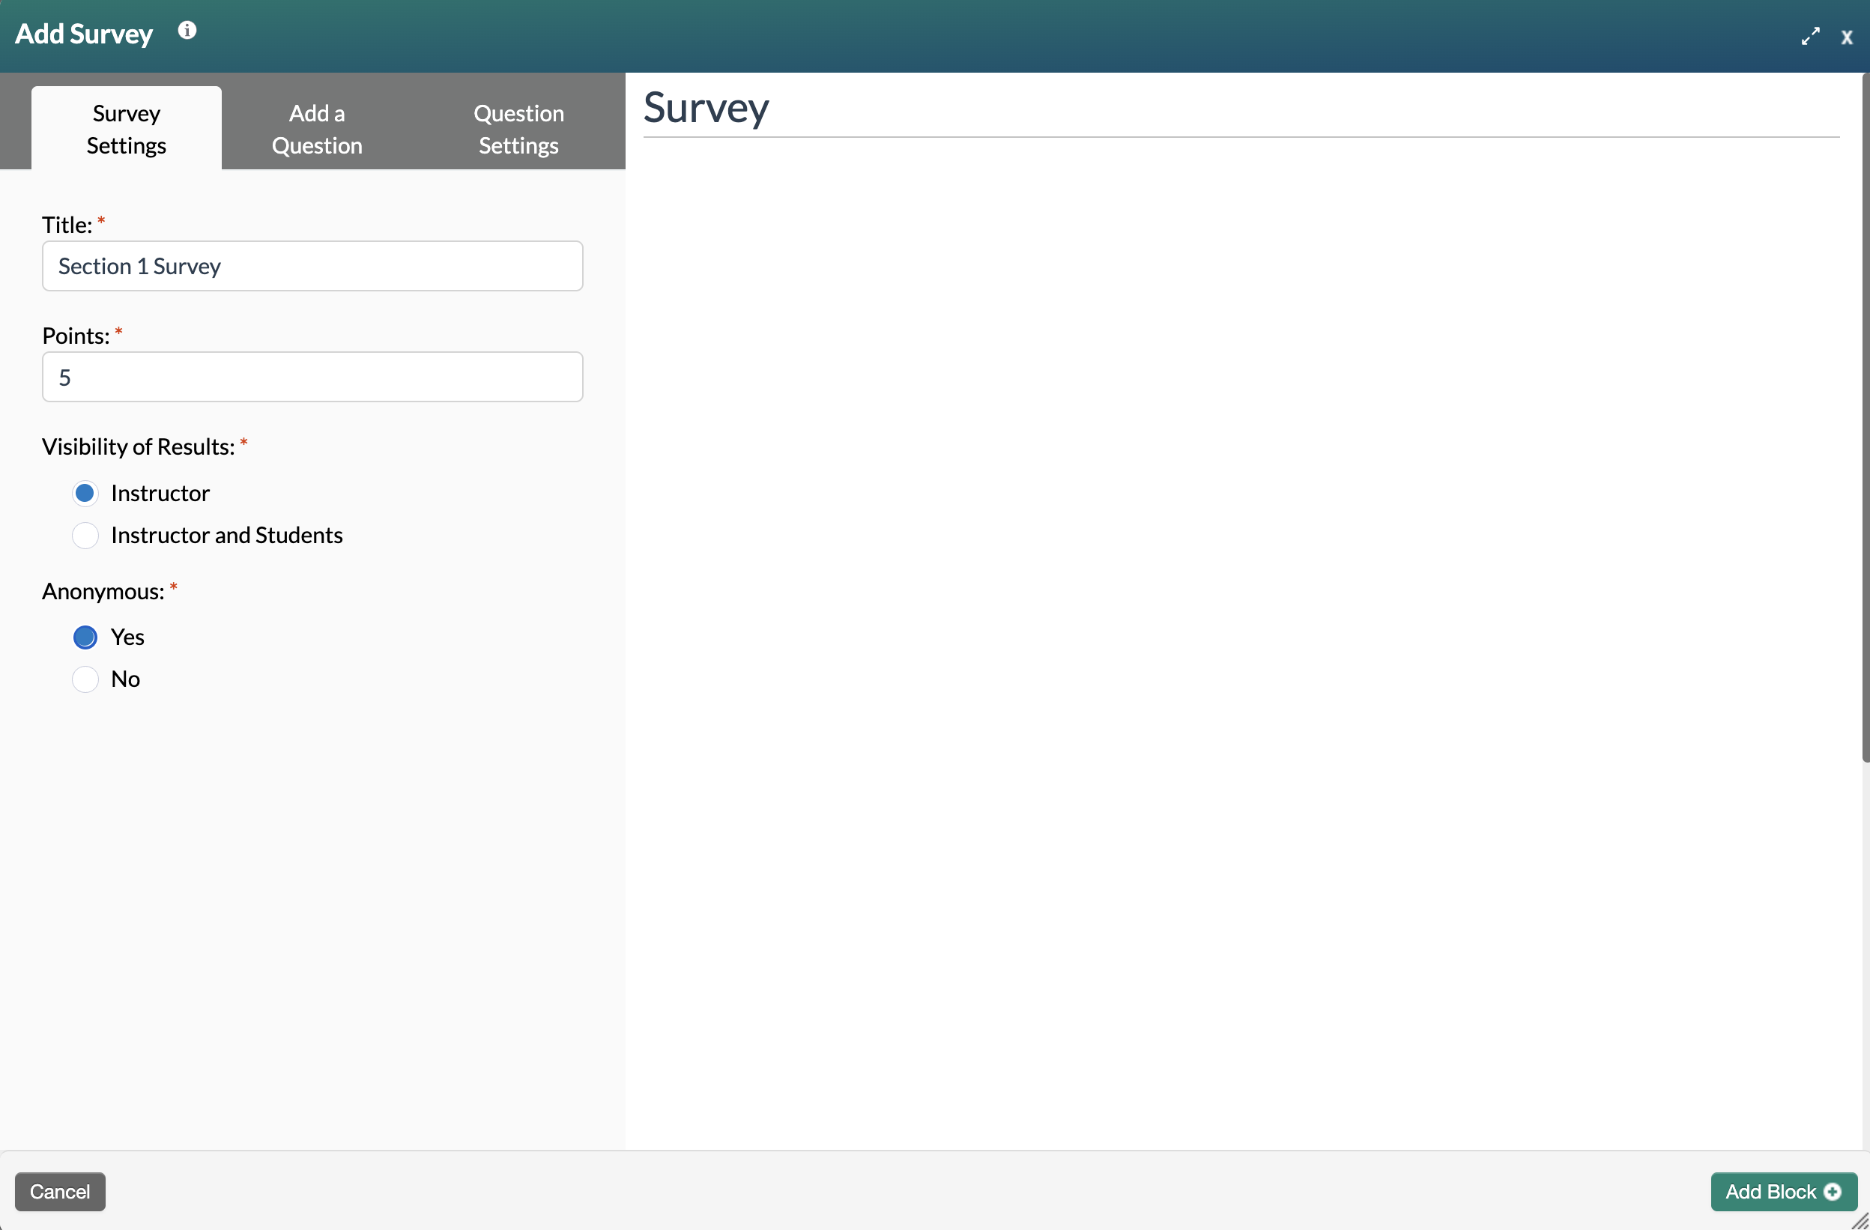Click the vertical scrollbar of survey panel
Viewport: 1870px width, 1230px height.
tap(1866, 417)
